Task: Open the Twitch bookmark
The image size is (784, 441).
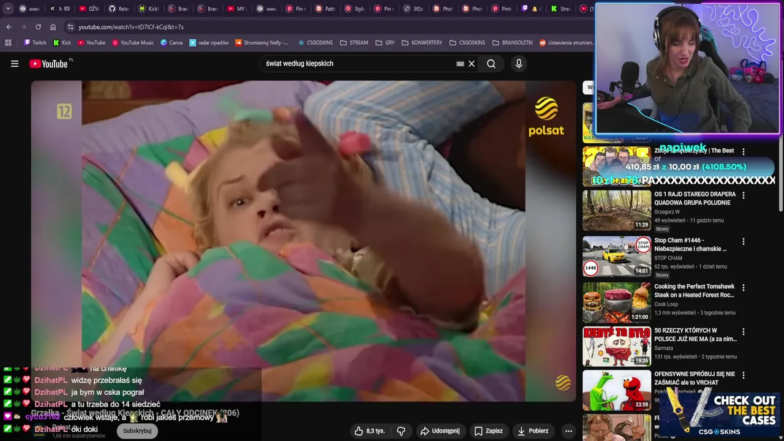Action: click(x=35, y=43)
